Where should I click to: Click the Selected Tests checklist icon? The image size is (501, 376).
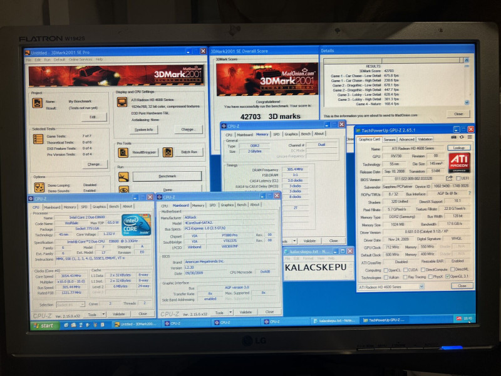click(38, 139)
